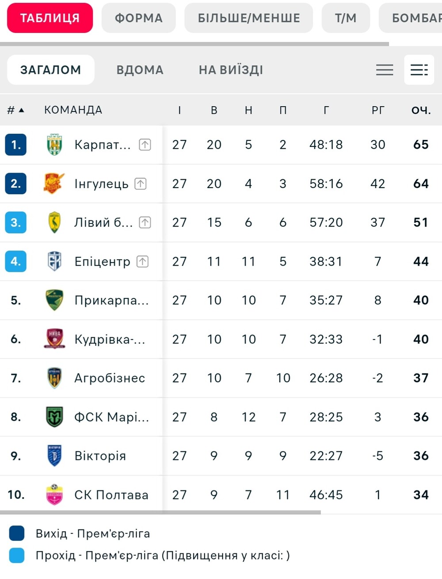Viewport: 442px width, 579px height.
Task: Open the БІЛЬШЕ/МЕНШЕ tab
Action: 249,18
